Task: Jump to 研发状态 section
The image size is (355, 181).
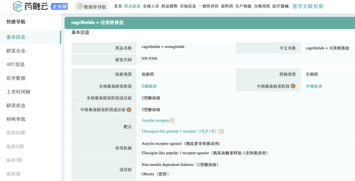Action: 16,106
